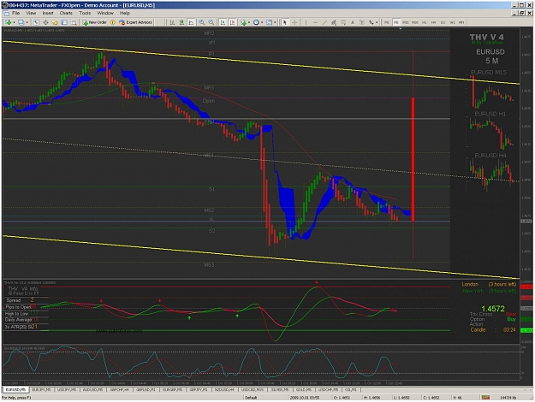
Task: Switch to the EURJPY,M5 chart tab
Action: [x=42, y=390]
